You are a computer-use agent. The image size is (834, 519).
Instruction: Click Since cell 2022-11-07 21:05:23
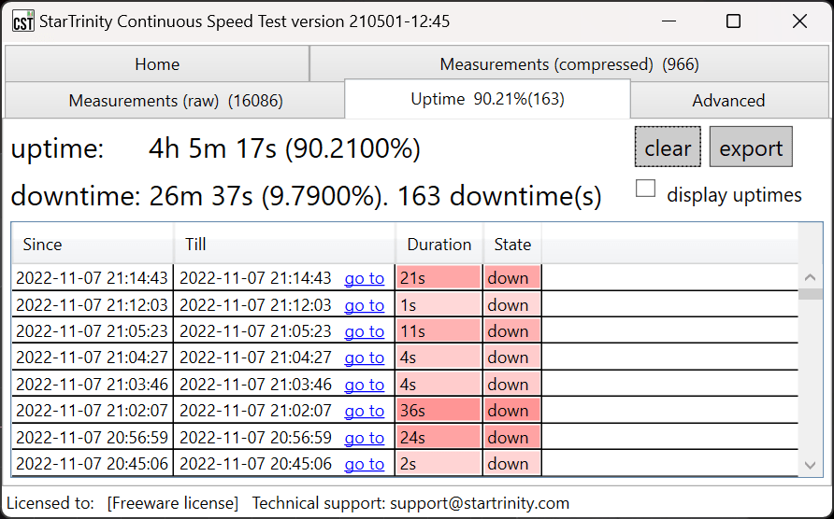click(92, 331)
